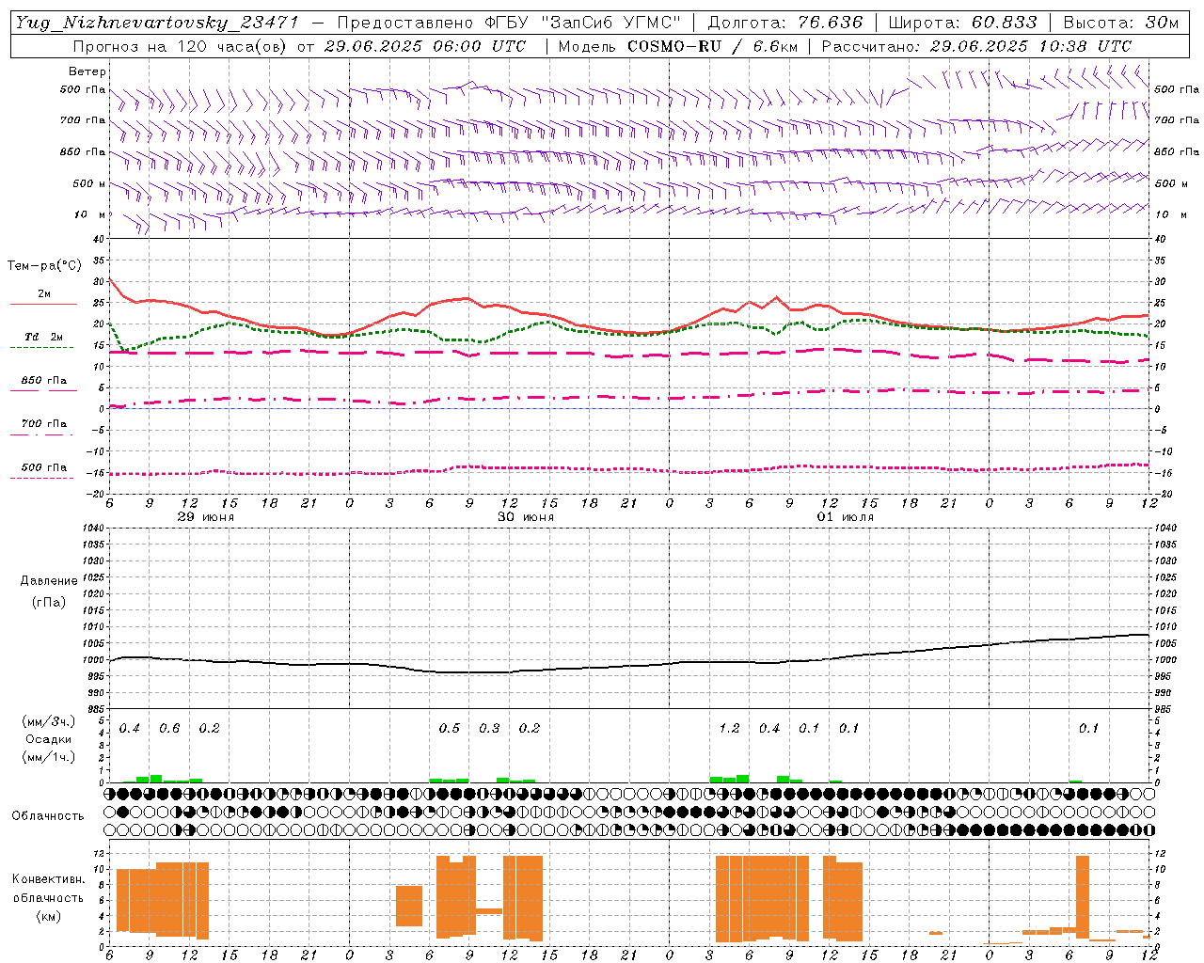This screenshot has width=1204, height=963.
Task: Click the Долгота: 76.636 value
Action: pos(784,23)
